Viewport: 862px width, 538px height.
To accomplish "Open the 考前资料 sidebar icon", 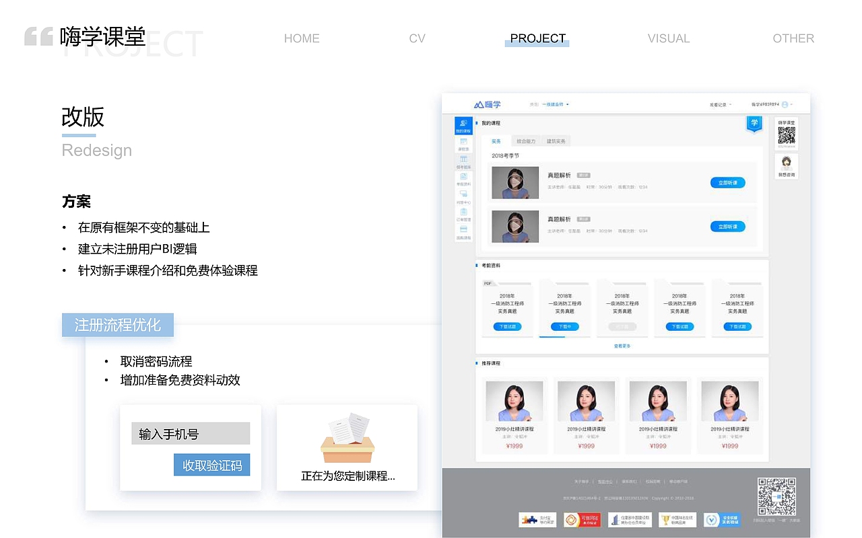I will [463, 180].
